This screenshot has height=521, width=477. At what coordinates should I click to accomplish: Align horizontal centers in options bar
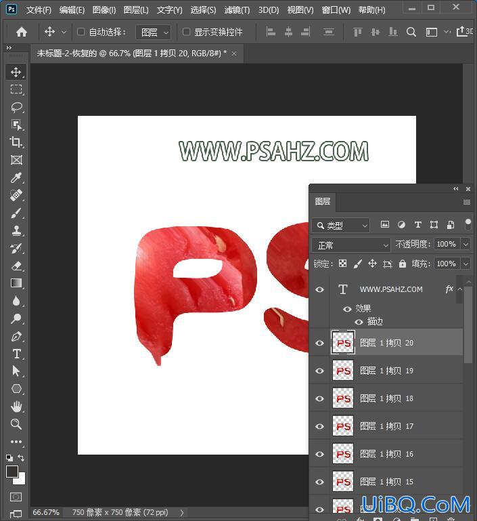pos(289,32)
